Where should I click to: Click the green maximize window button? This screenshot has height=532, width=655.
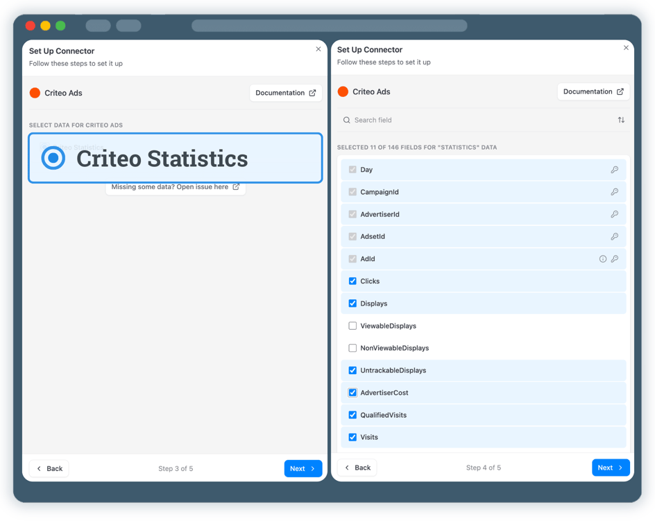click(x=60, y=26)
